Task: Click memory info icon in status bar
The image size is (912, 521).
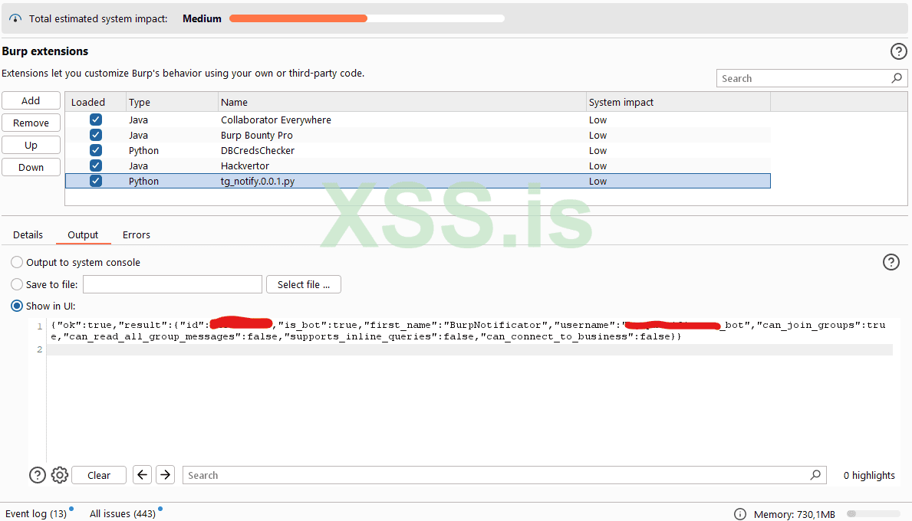Action: click(x=740, y=514)
